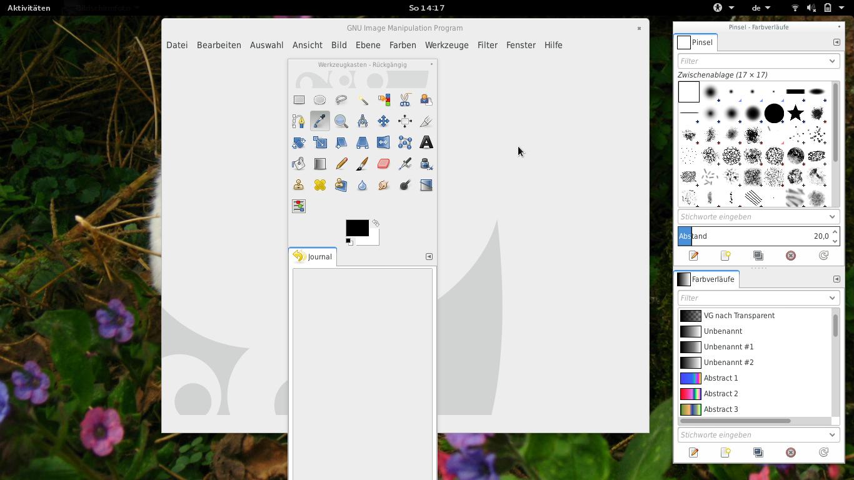The height and width of the screenshot is (480, 854).
Task: Select the Blur/Sharpen droplet tool
Action: tap(363, 185)
